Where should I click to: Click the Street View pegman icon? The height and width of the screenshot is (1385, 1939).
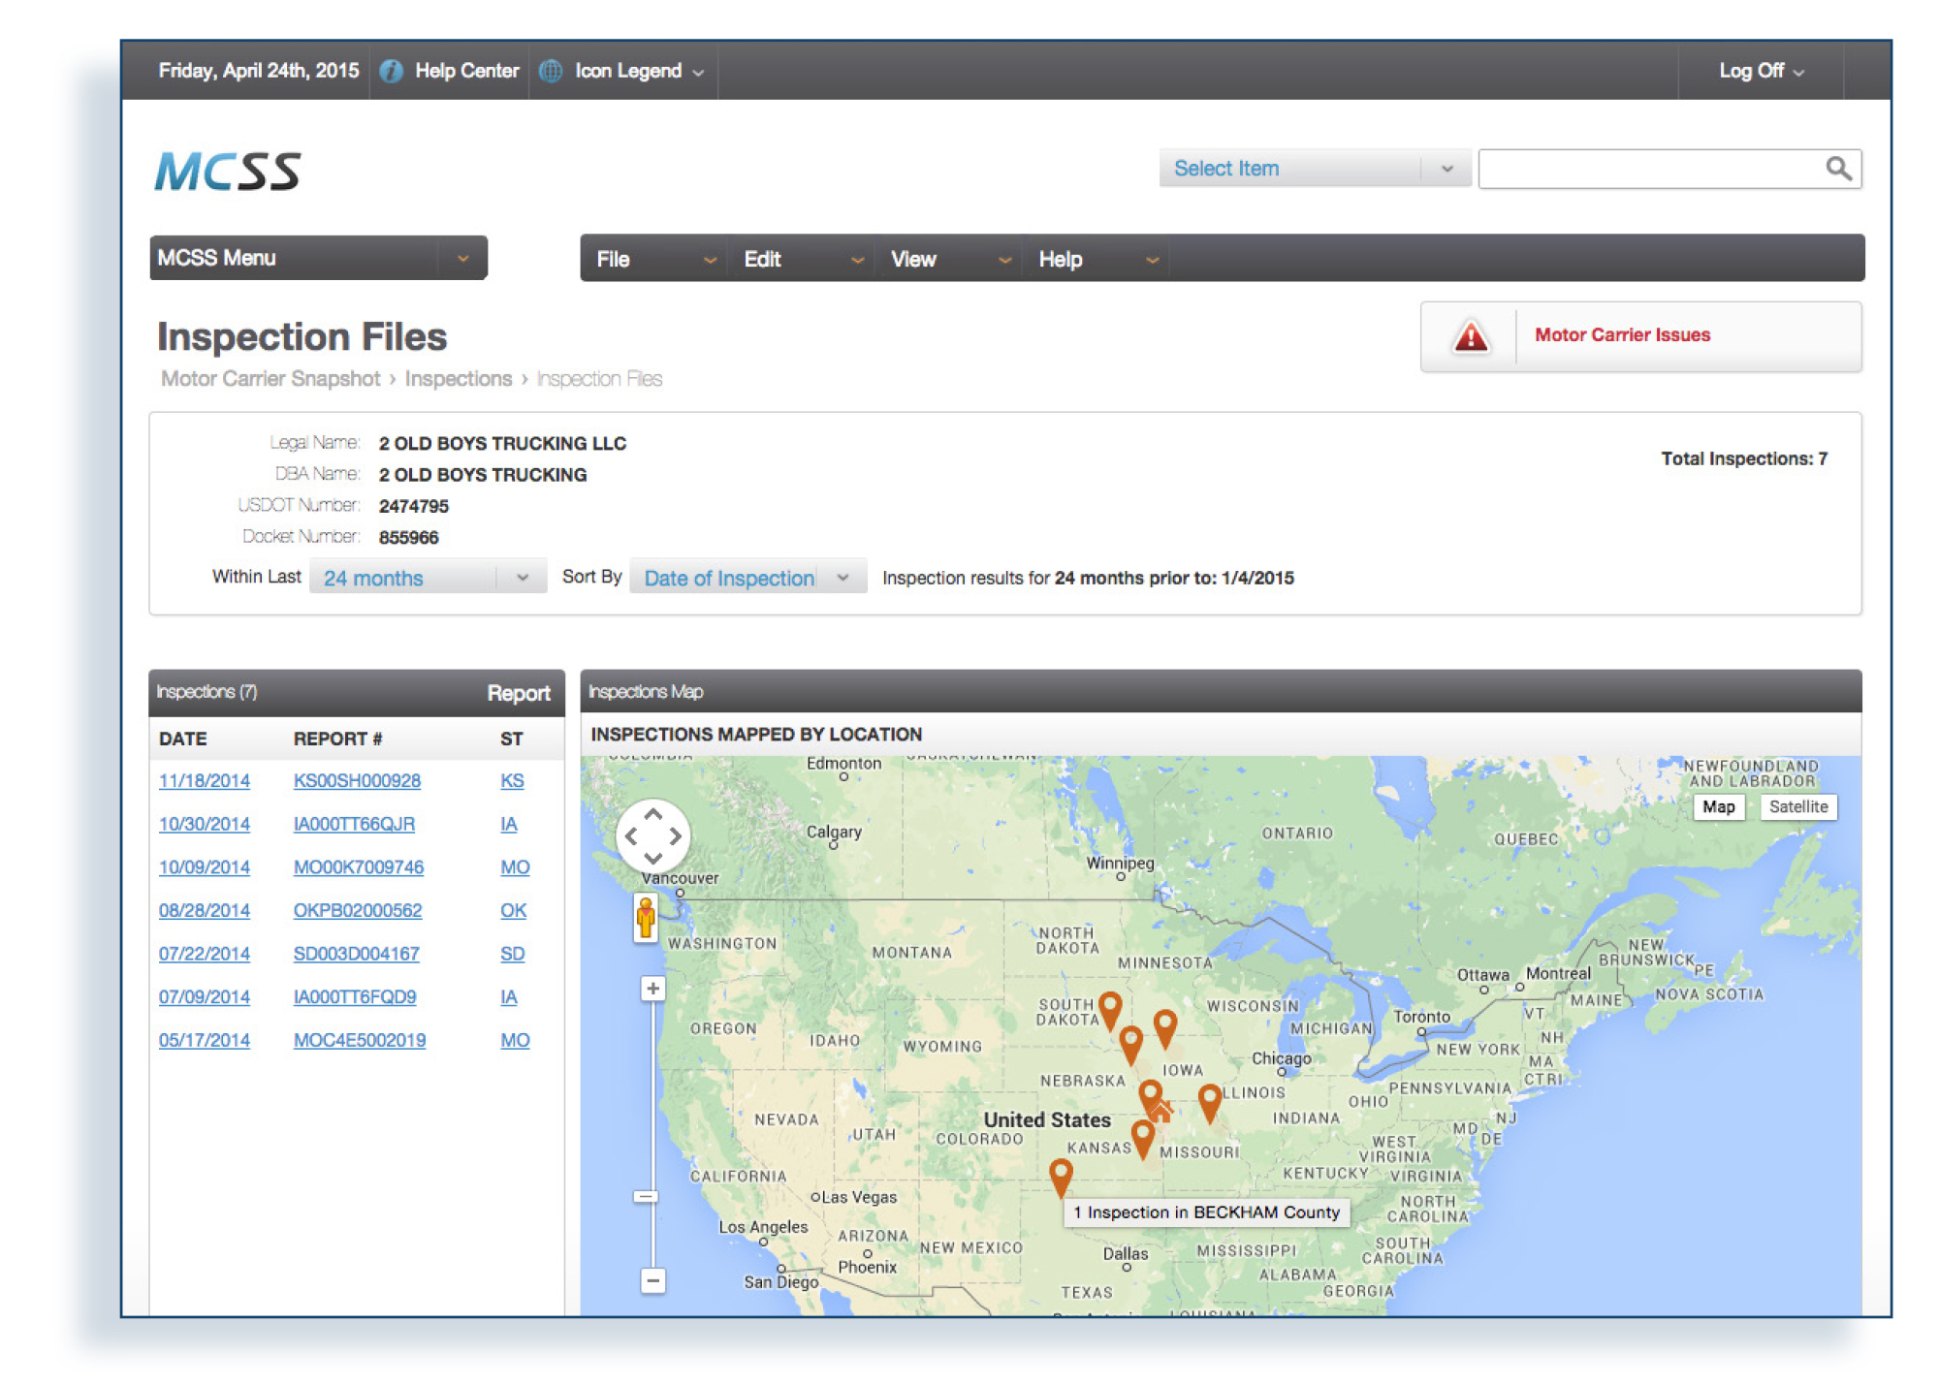pos(646,917)
